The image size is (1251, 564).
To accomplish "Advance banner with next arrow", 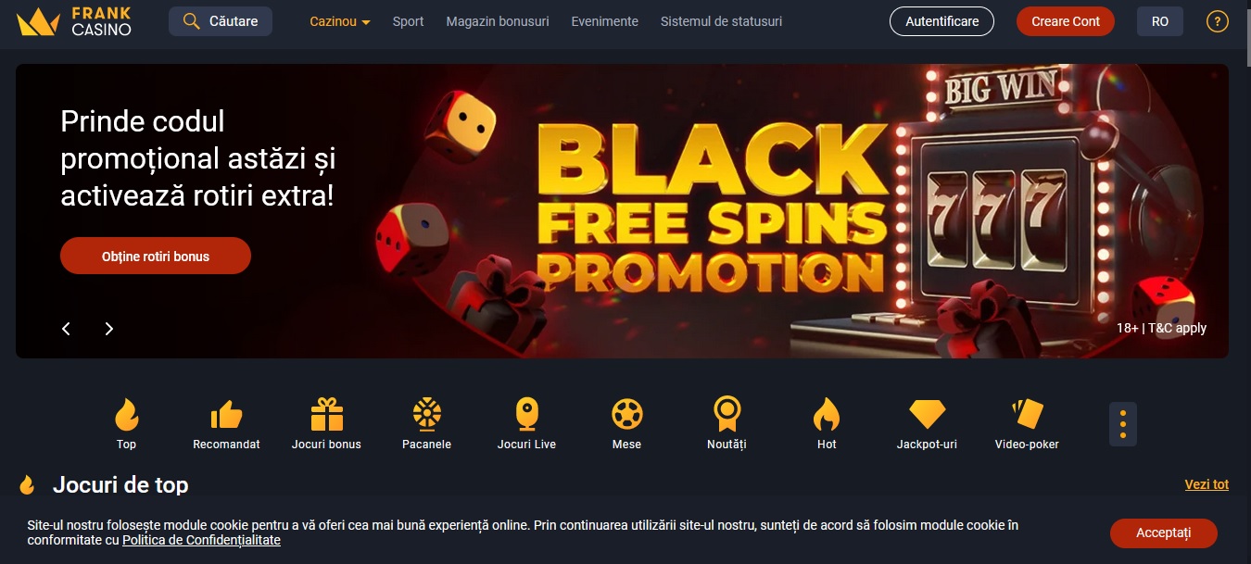I will point(108,329).
